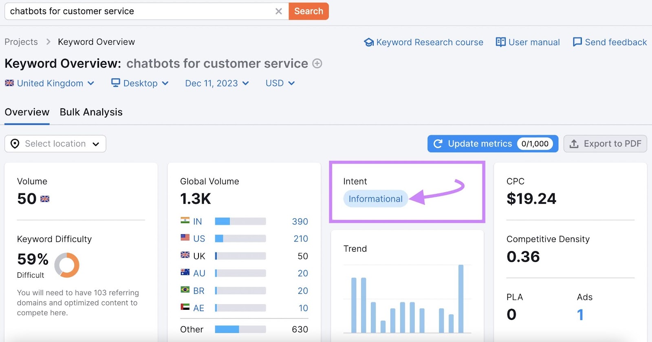Click the India volume bar

[x=240, y=221]
